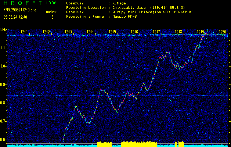Click the small yellow bars under 1248
The height and width of the screenshot is (147, 231).
[x=180, y=144]
